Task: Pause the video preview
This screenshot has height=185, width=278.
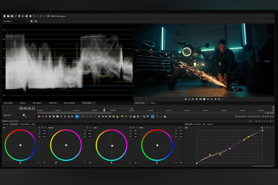Action: pyautogui.click(x=201, y=99)
